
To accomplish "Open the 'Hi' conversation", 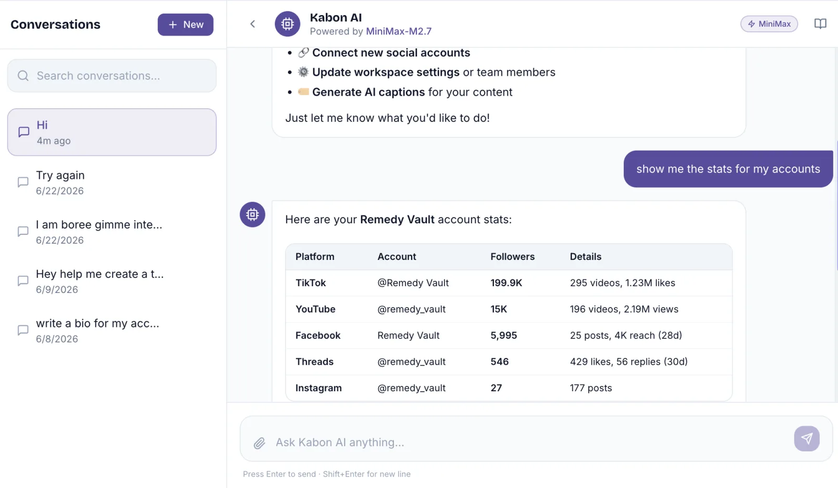I will pyautogui.click(x=112, y=132).
